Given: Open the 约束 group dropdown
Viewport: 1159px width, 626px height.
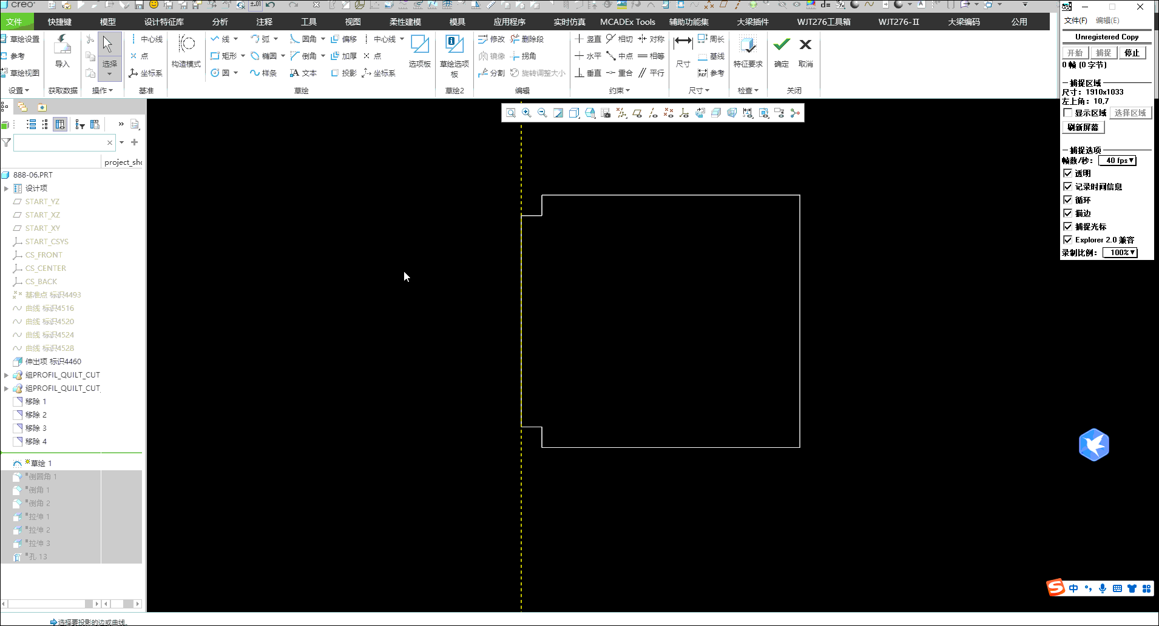Looking at the screenshot, I should click(x=620, y=90).
